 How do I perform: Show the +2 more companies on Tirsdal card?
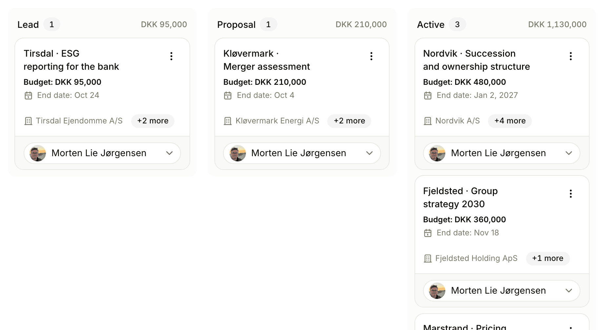[x=153, y=121]
